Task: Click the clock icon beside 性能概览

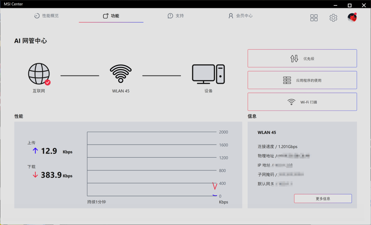Action: pos(37,16)
